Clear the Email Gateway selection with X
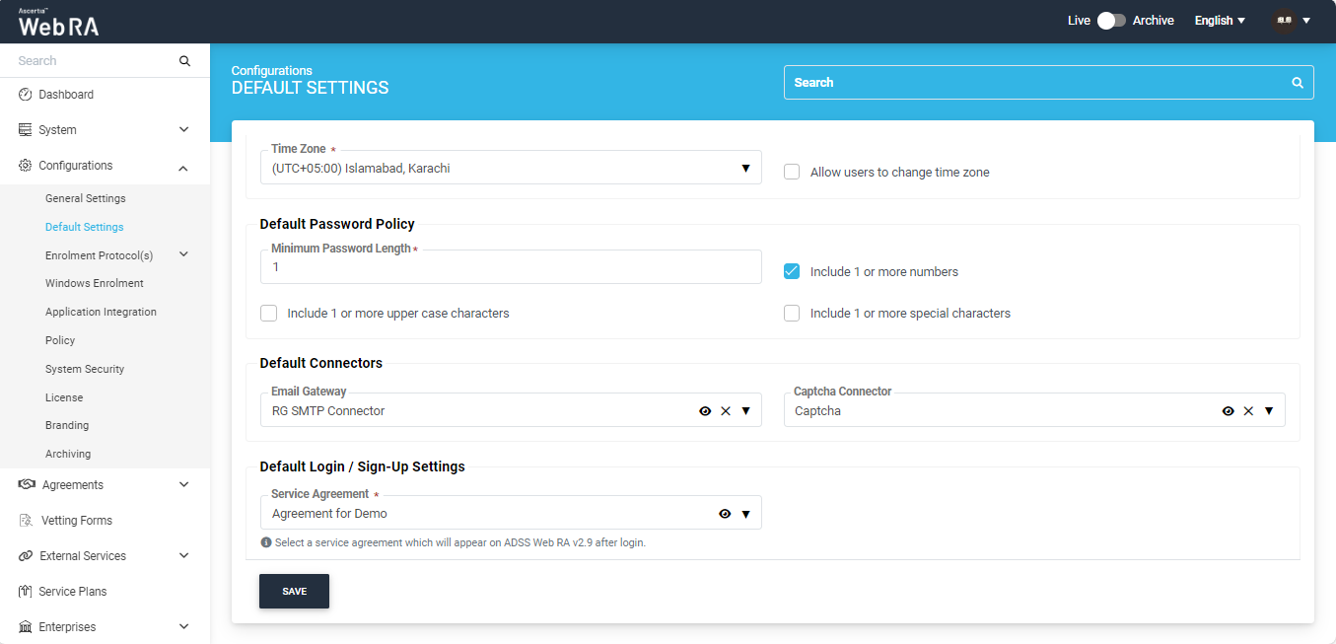Screen dimensions: 1336x644 tap(726, 411)
